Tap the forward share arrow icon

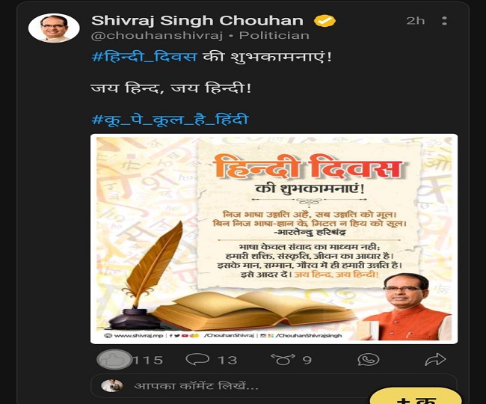pyautogui.click(x=435, y=359)
